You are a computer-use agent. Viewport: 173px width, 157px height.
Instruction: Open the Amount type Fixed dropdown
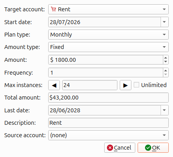pos(108,47)
